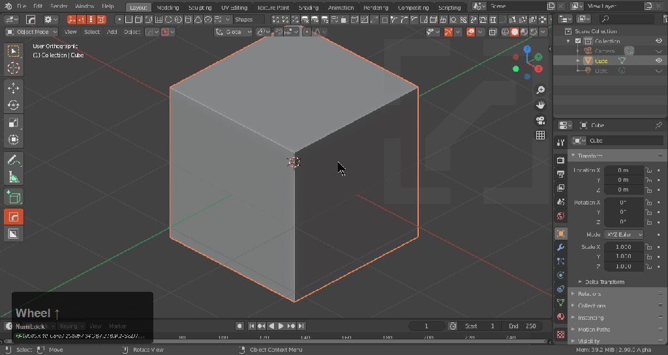The width and height of the screenshot is (668, 355).
Task: Open the rotation Mode XYZ Euler dropdown
Action: [x=624, y=234]
